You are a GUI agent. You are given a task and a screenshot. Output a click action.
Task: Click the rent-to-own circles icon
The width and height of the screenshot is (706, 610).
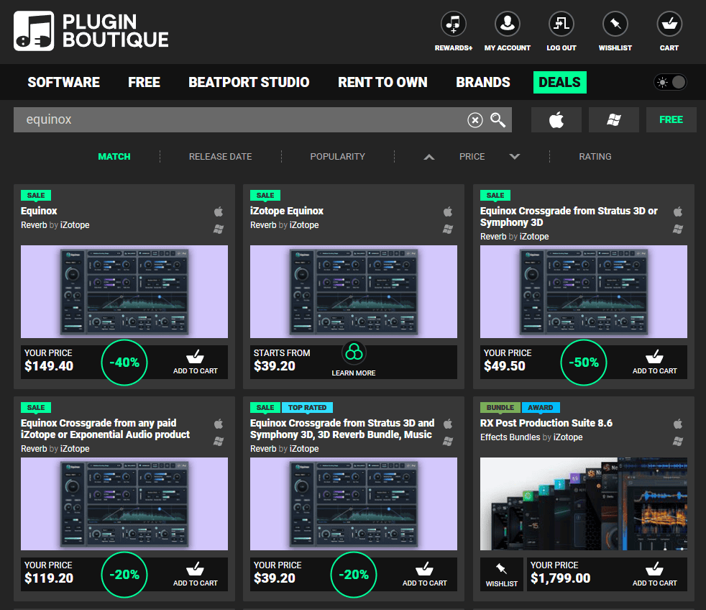(x=354, y=352)
